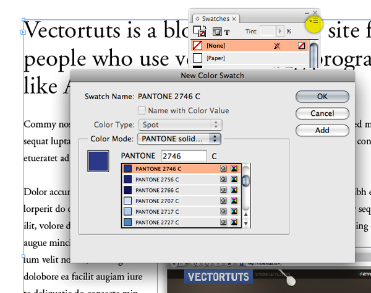This screenshot has width=371, height=293.
Task: Select PANTONE 2717 C swatch in list
Action: coord(181,211)
